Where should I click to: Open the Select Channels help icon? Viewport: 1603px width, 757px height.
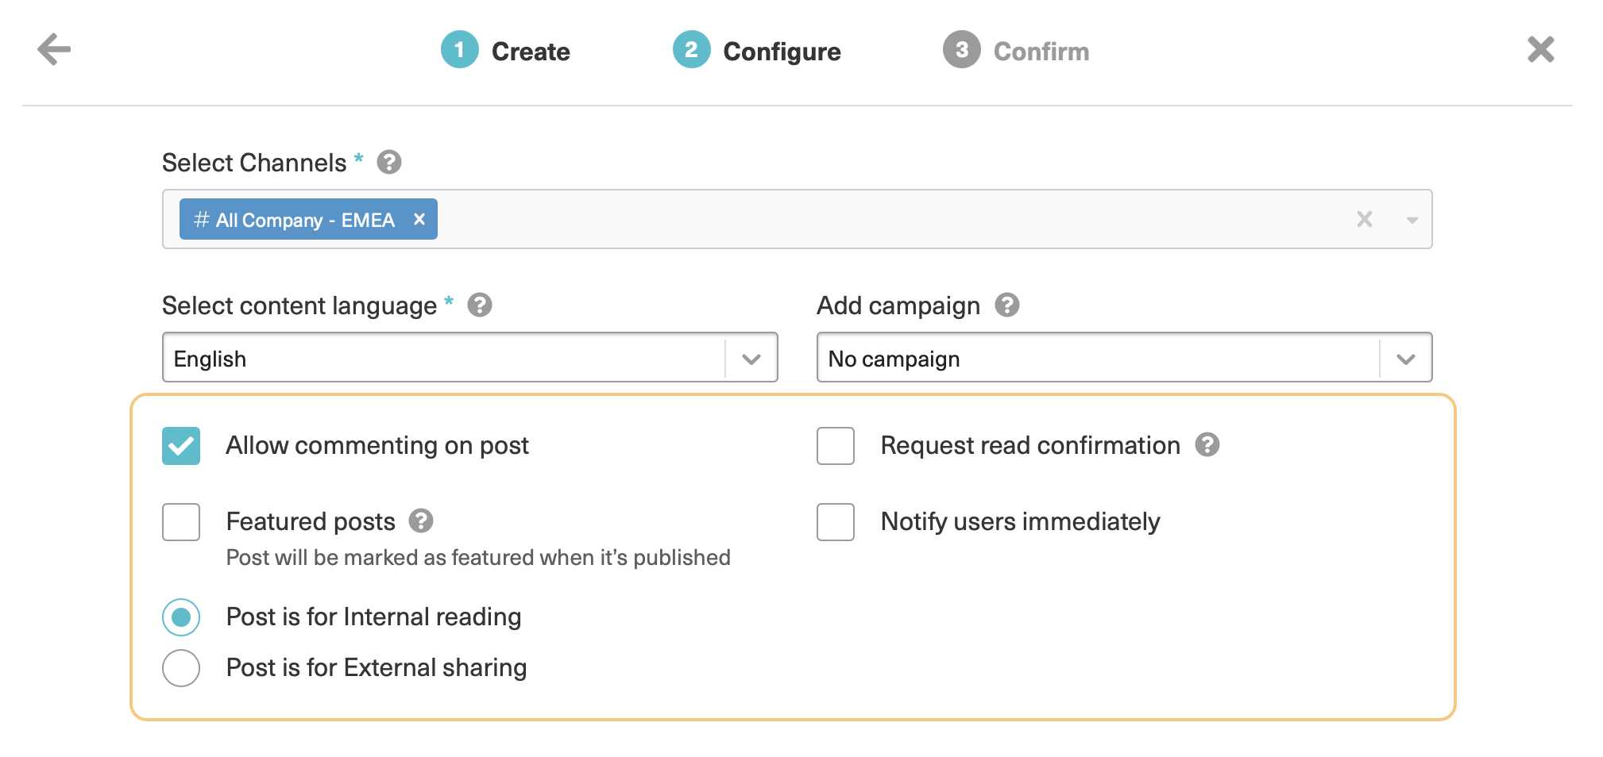388,163
